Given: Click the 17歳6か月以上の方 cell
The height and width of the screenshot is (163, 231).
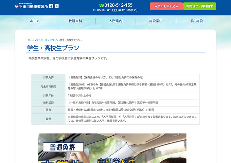Looking at the screenshot, I should pyautogui.click(x=132, y=95).
